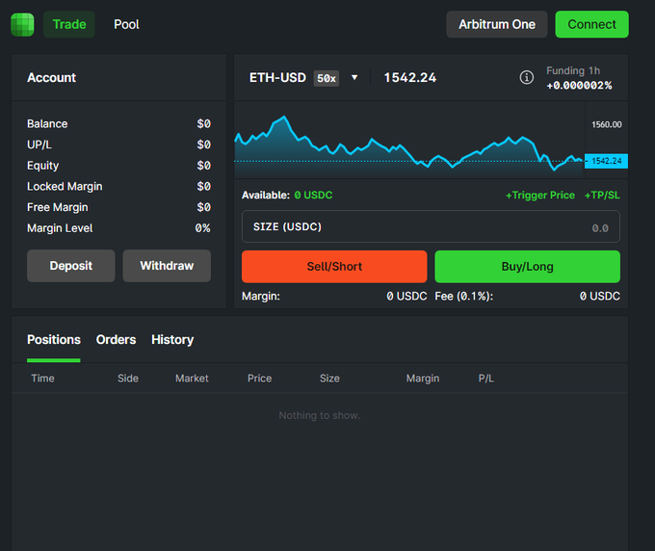
Task: Click the Free Margin row label
Action: (x=58, y=207)
